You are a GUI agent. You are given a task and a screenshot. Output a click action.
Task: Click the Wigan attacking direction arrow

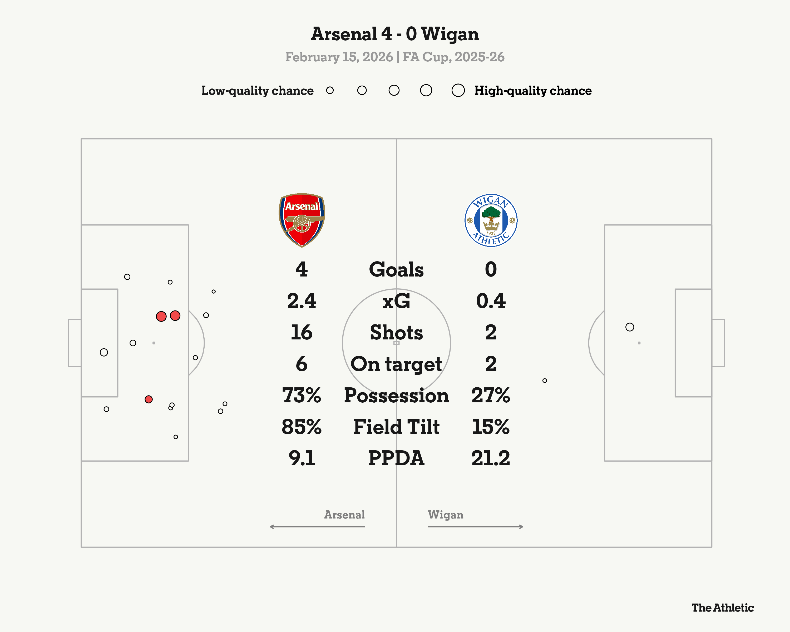click(476, 526)
